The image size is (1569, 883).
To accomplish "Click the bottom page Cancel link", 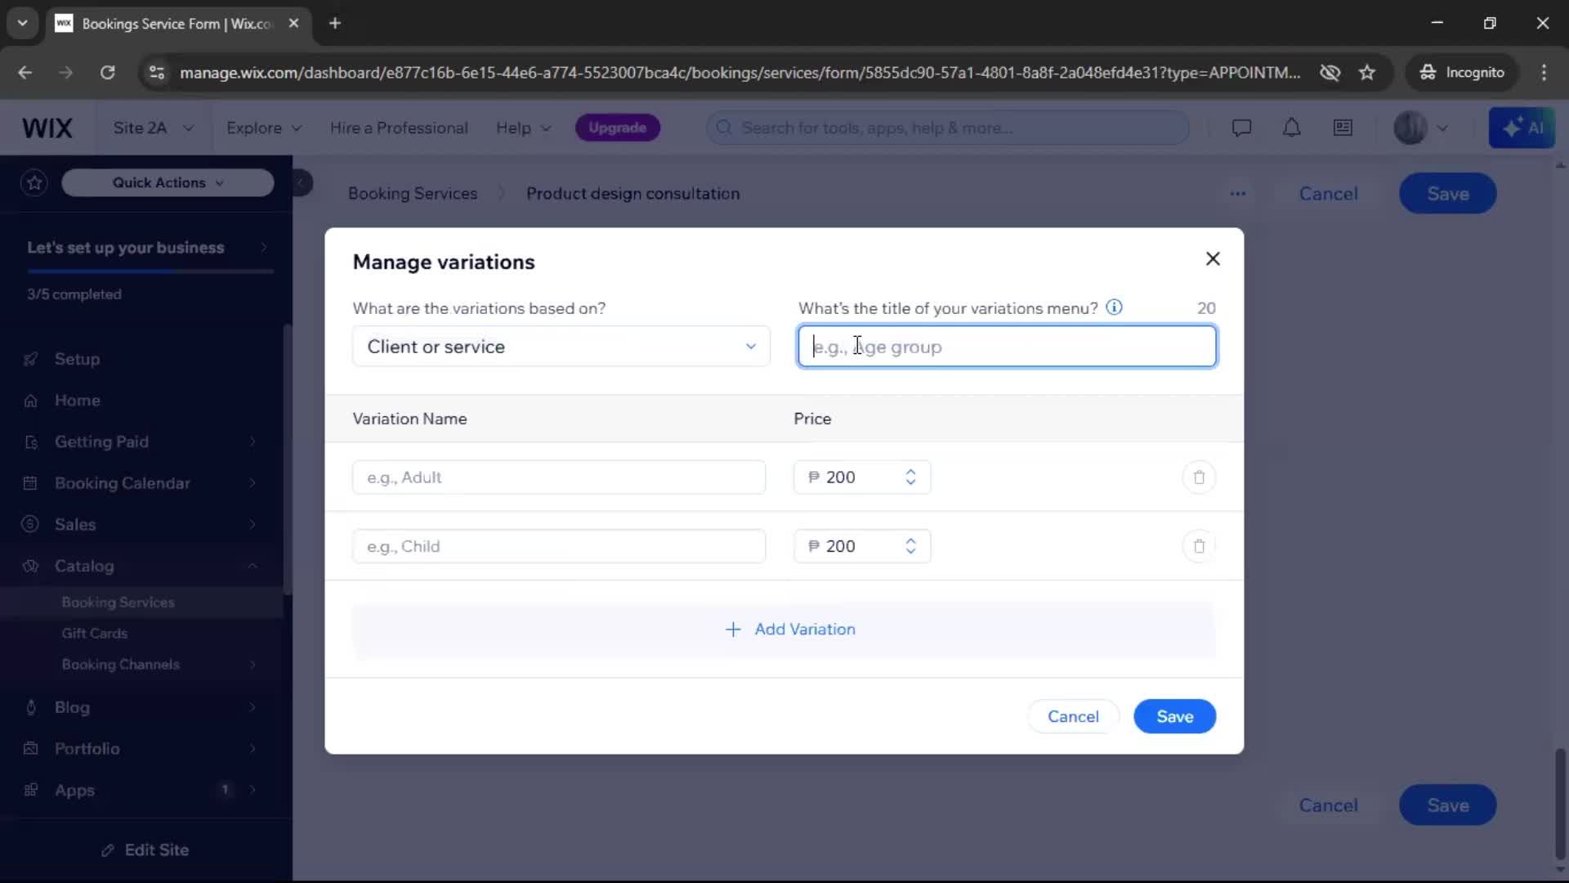I will point(1328,805).
